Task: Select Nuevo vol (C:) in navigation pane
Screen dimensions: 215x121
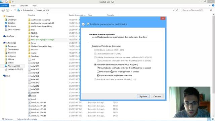Action: tap(14, 66)
